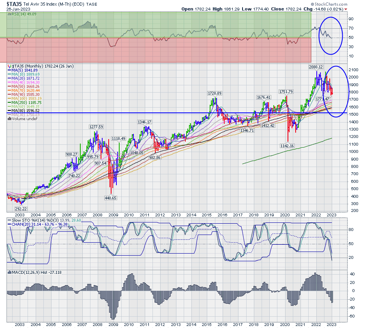Click the CHAN(20) legend line marker
Viewport: 365px width, 328px height.
pyautogui.click(x=10, y=224)
